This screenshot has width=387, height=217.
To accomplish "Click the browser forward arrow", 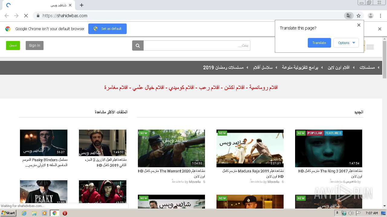I will click(16, 16).
